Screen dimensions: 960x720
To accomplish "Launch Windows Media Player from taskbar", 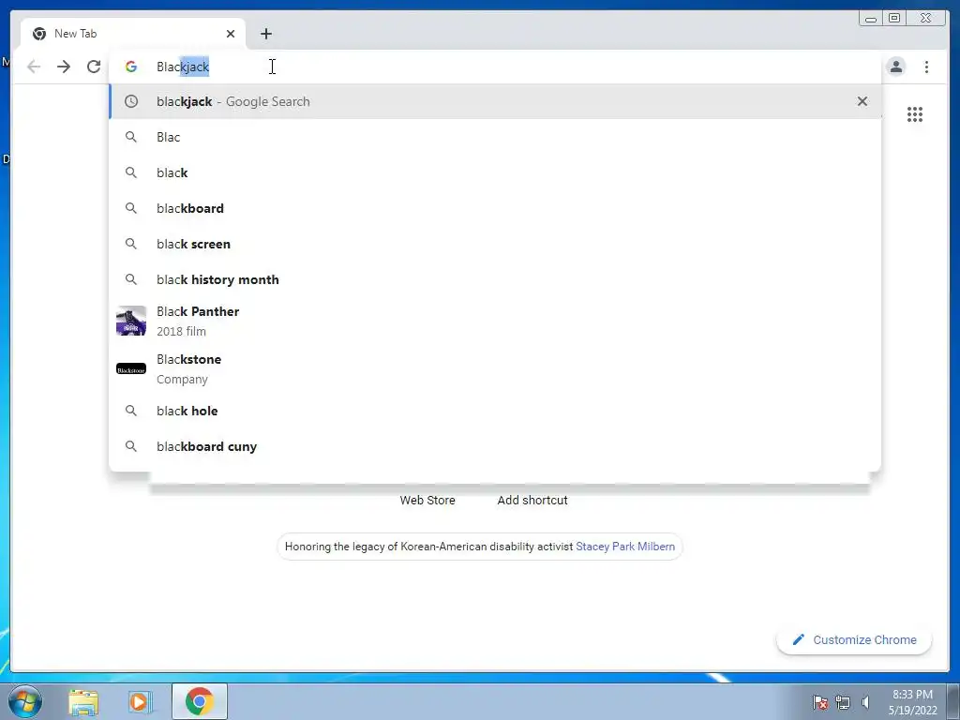I will tap(139, 701).
